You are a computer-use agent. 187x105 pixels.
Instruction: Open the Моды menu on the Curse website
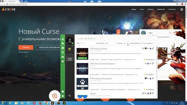134,9
